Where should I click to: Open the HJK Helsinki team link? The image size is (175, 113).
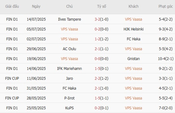pyautogui.click(x=134, y=29)
